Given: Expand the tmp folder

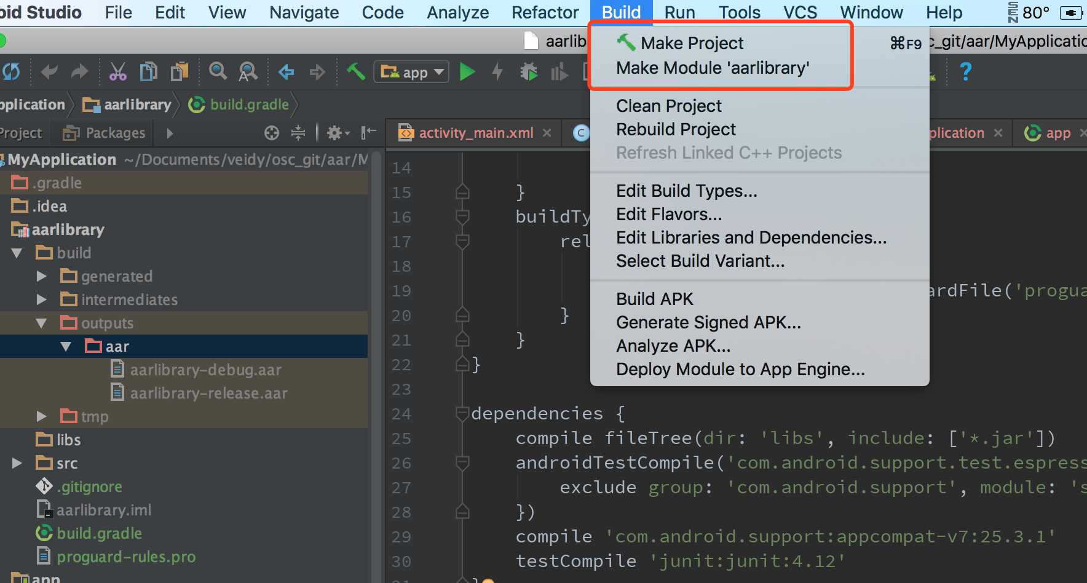Looking at the screenshot, I should (x=42, y=416).
